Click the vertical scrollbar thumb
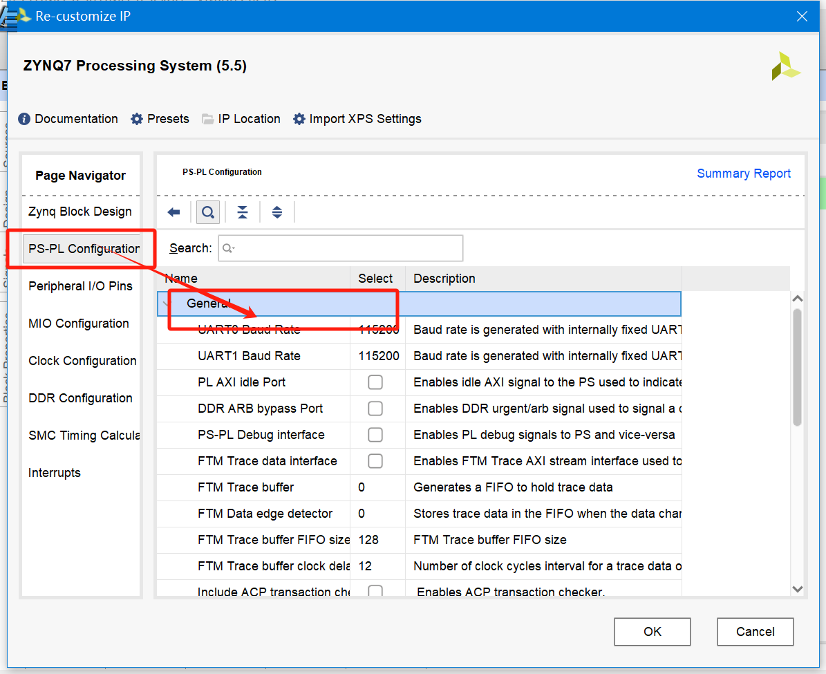The image size is (826, 674). (x=798, y=367)
